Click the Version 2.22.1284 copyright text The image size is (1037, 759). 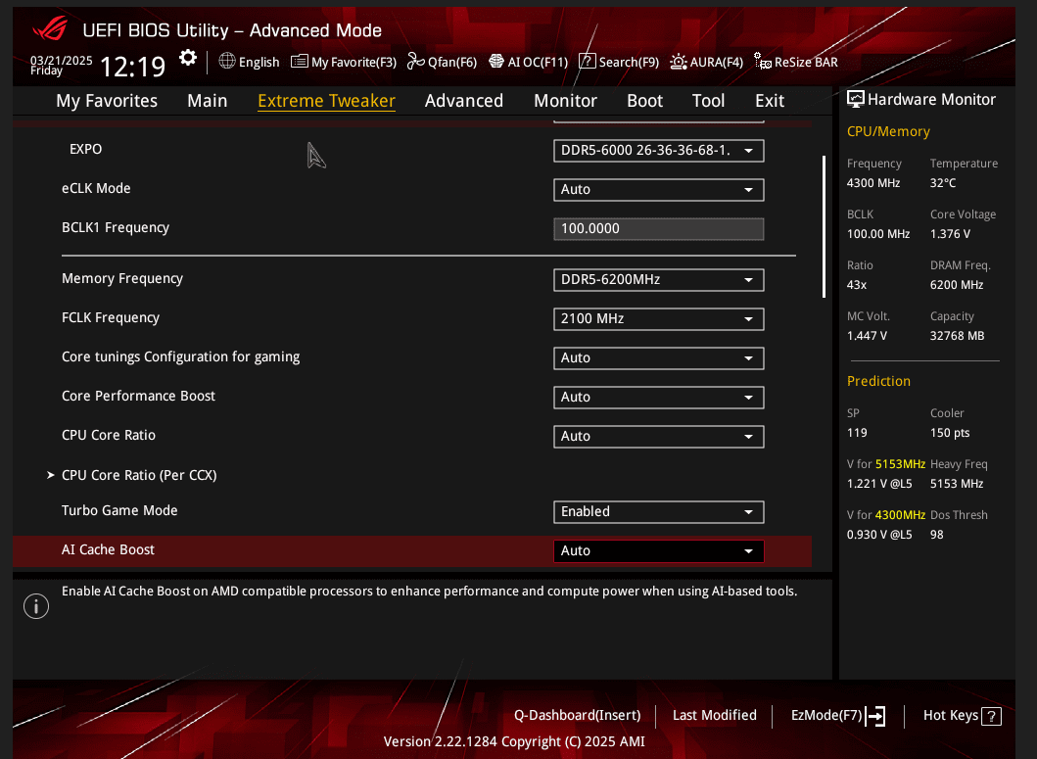(x=514, y=741)
